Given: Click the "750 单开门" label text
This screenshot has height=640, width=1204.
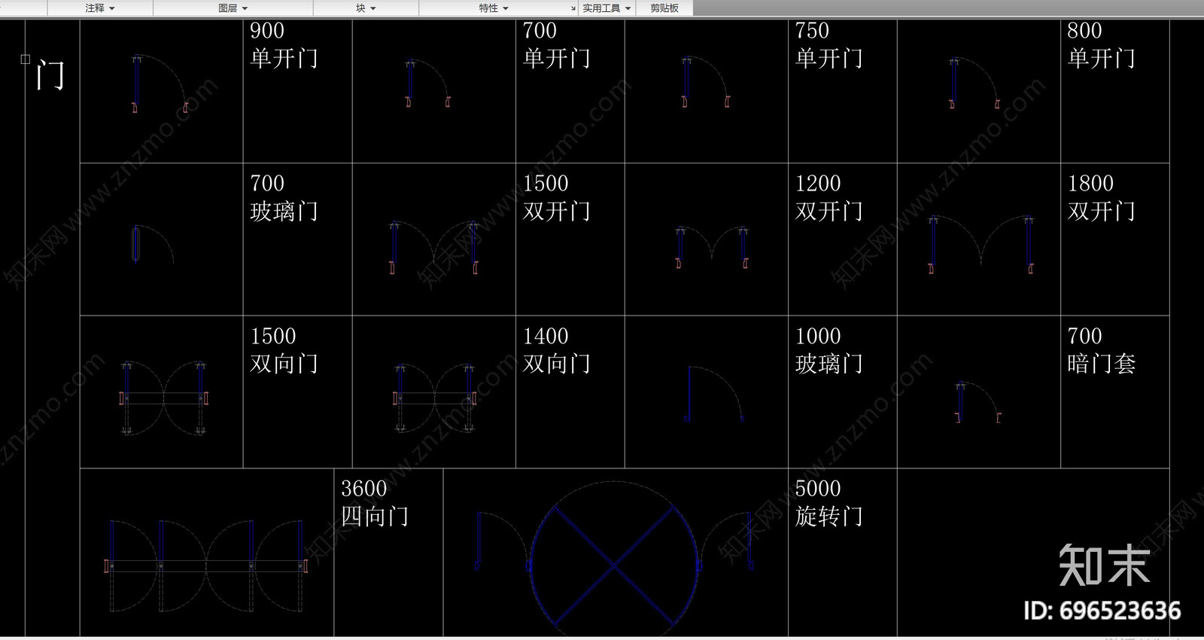Looking at the screenshot, I should [x=829, y=45].
